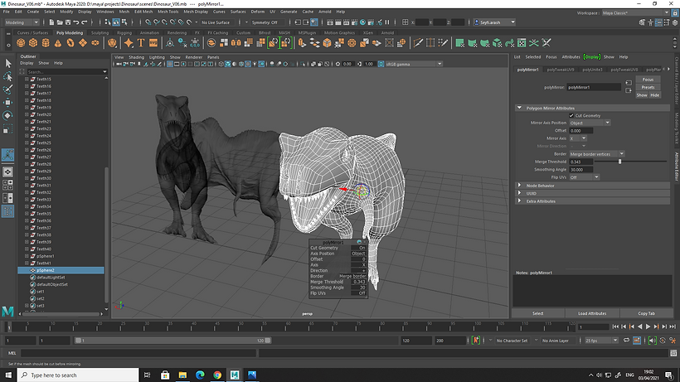Select the Select tool arrow in toolbox

click(7, 63)
